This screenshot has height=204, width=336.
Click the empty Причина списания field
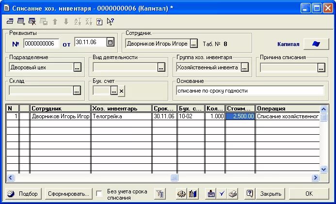click(288, 68)
